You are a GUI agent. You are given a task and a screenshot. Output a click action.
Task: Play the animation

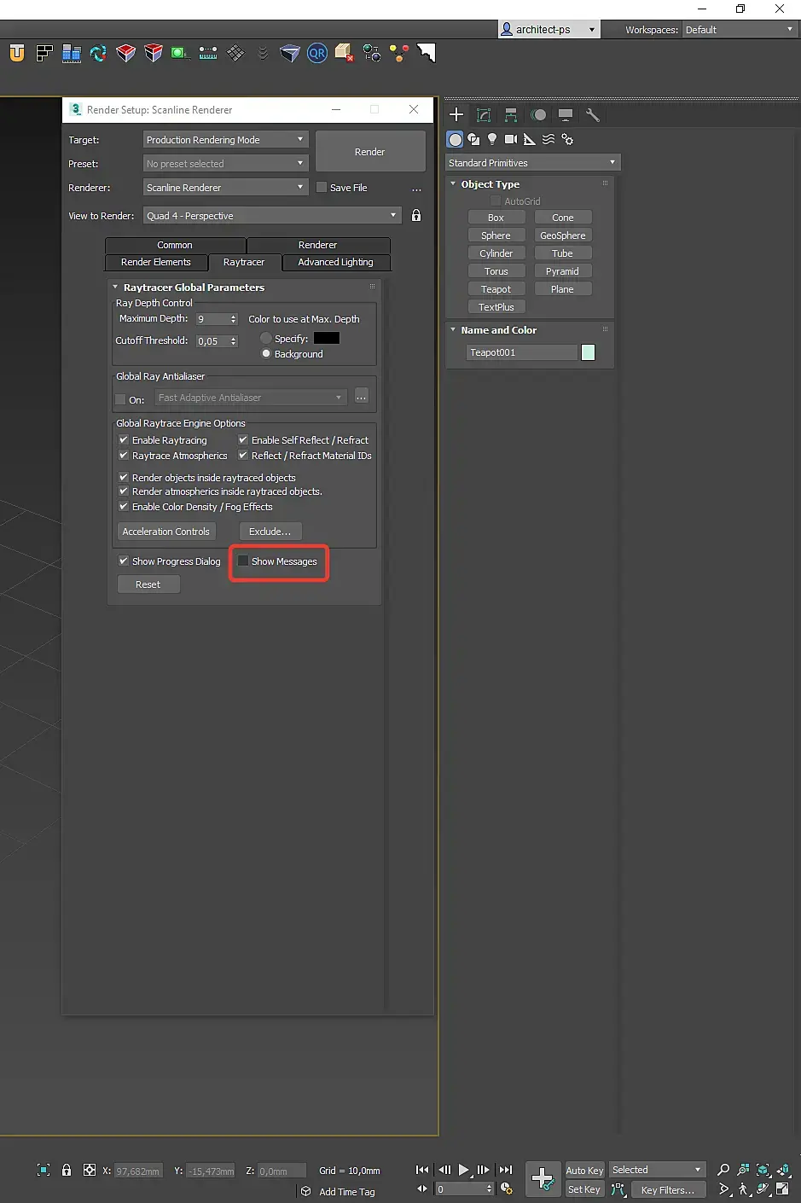[x=463, y=1170]
